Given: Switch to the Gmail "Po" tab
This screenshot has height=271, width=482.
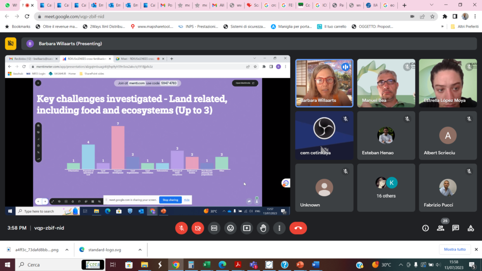Looking at the screenshot, I should click(167, 5).
